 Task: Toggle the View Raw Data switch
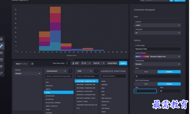(68, 63)
